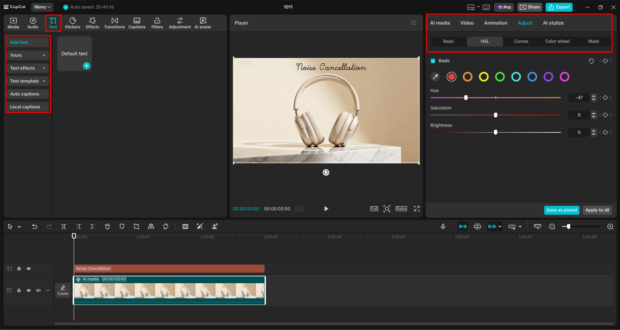Open the Text template dropdown

(27, 81)
